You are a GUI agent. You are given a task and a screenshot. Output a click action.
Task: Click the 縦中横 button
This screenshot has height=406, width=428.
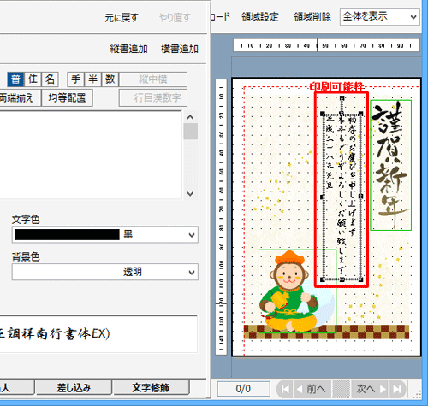pos(153,79)
